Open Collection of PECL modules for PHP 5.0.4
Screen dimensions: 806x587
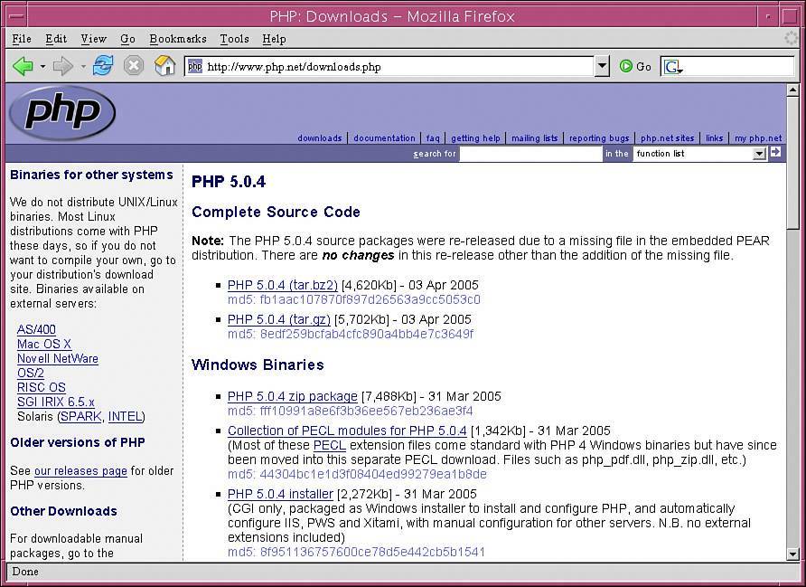point(347,431)
